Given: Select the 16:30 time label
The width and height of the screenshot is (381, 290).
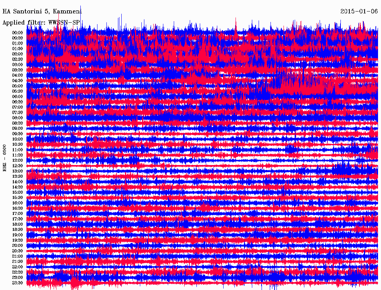Looking at the screenshot, I should coord(17,209).
